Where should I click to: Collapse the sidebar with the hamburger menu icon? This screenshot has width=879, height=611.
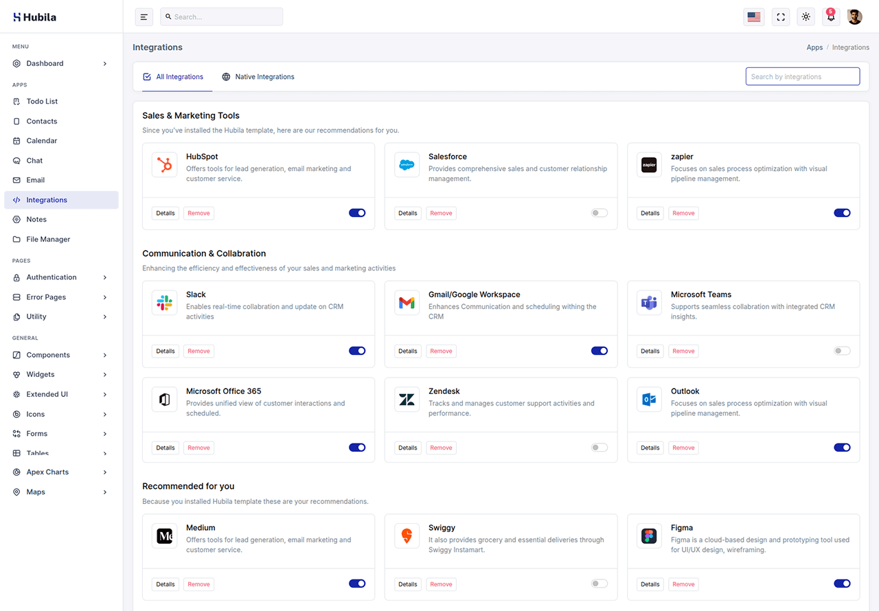pyautogui.click(x=144, y=17)
